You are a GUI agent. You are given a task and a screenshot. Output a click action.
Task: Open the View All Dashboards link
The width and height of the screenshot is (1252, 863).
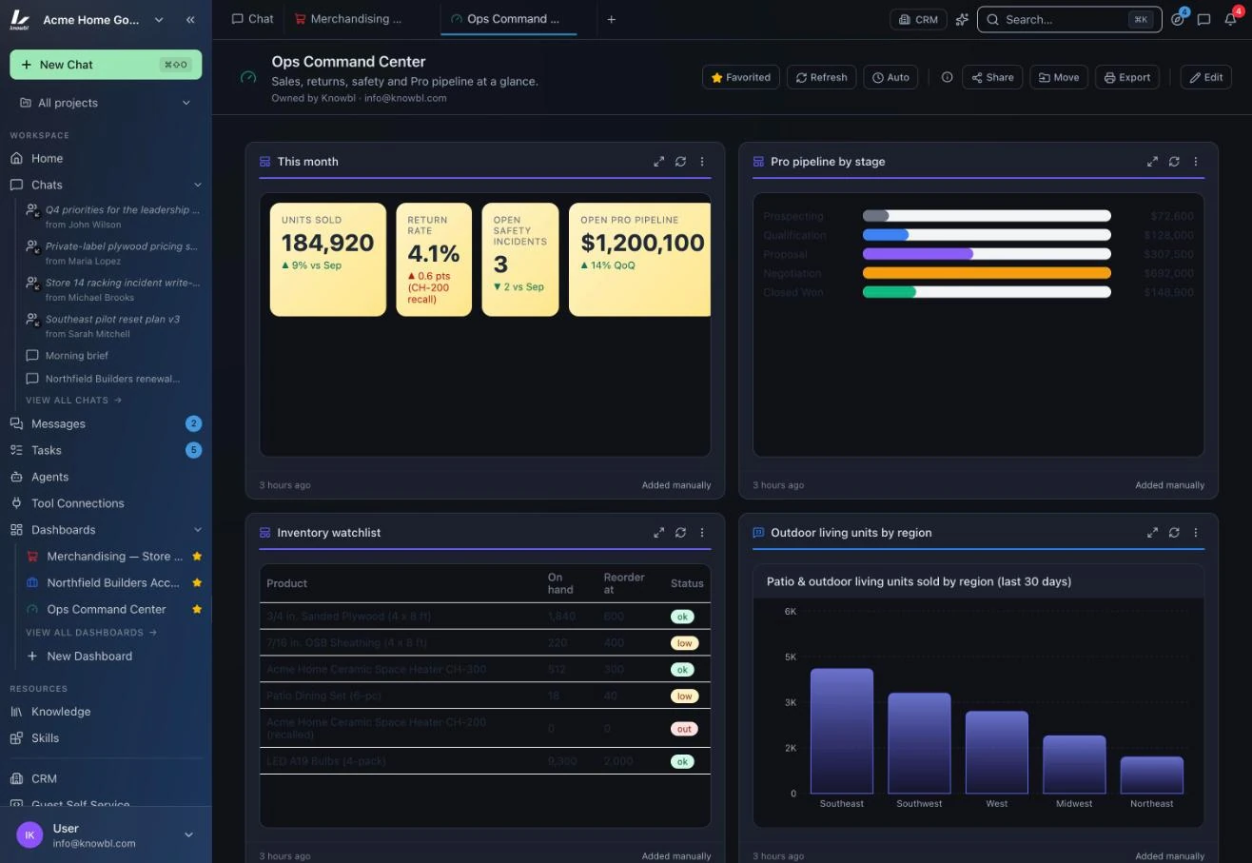91,633
